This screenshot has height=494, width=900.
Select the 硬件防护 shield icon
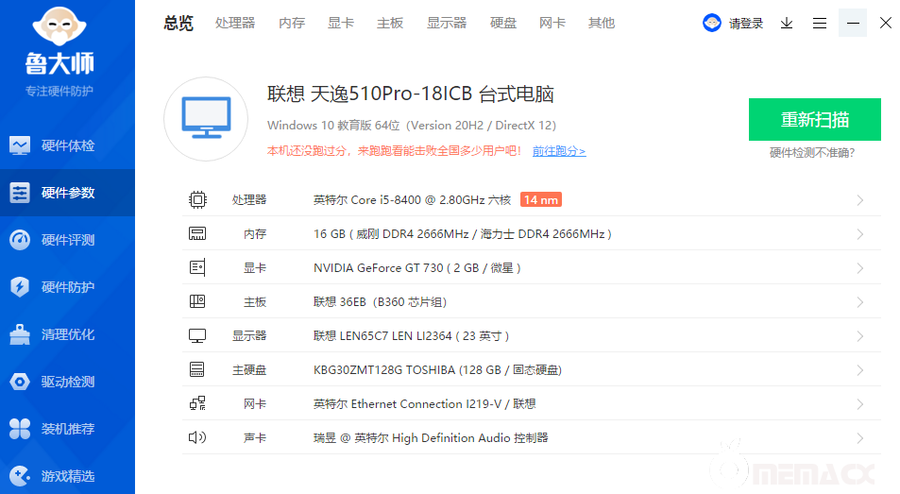click(x=20, y=287)
